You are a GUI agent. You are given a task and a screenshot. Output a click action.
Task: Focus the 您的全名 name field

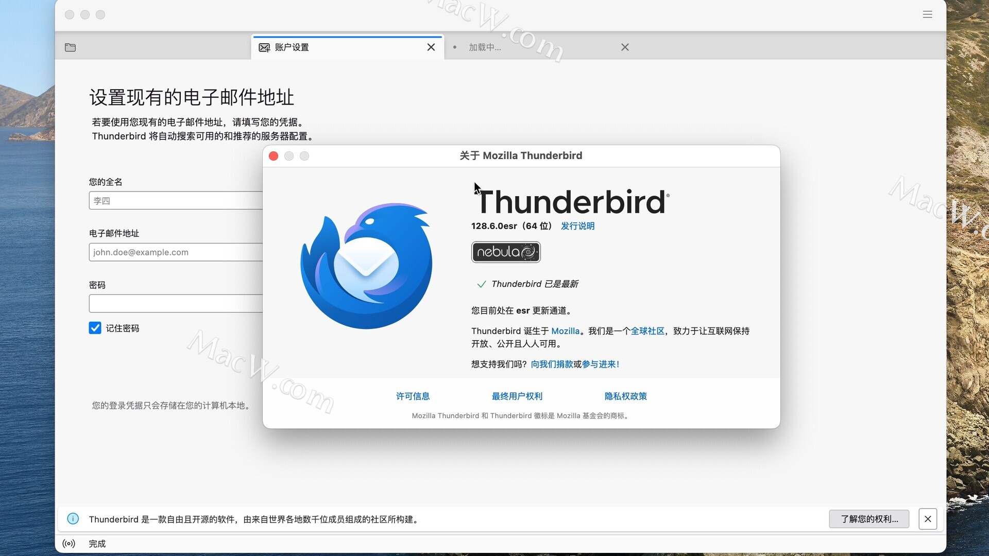point(176,200)
